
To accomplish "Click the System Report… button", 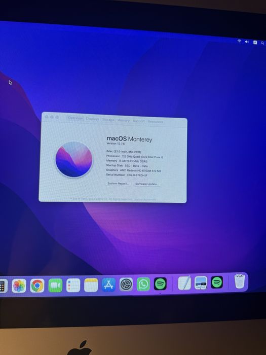I will 118,184.
